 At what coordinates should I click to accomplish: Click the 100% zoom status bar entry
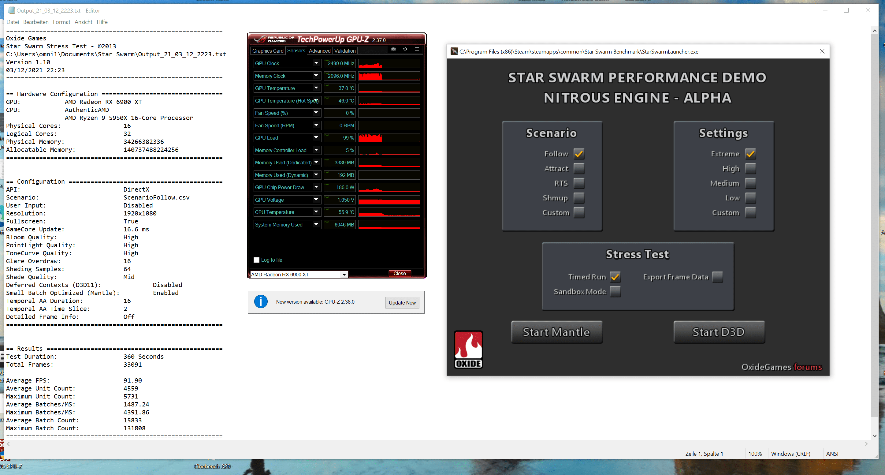tap(755, 454)
